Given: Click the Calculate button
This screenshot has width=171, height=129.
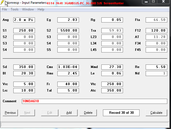Looking at the screenshot, I should click(x=156, y=113).
